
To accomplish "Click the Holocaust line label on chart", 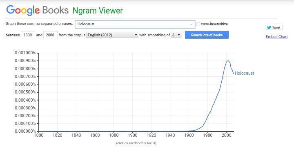I will click(x=244, y=73).
